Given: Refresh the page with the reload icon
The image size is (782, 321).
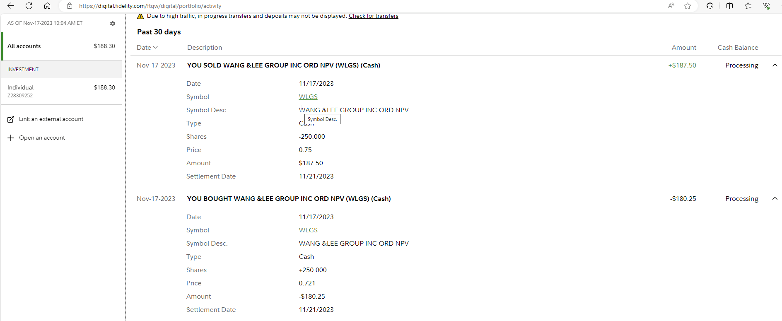Looking at the screenshot, I should [29, 6].
